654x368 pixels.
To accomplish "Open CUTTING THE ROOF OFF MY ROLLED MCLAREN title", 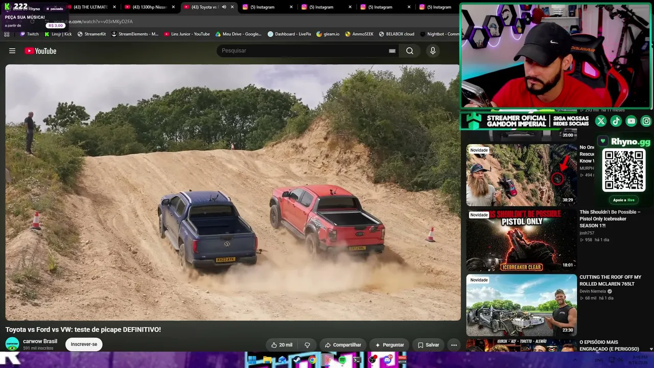I will [610, 281].
